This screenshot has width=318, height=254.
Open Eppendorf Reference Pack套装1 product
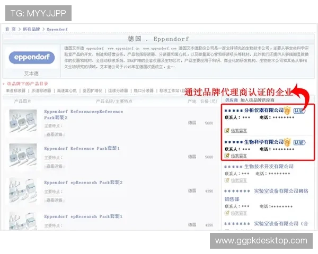pos(82,148)
